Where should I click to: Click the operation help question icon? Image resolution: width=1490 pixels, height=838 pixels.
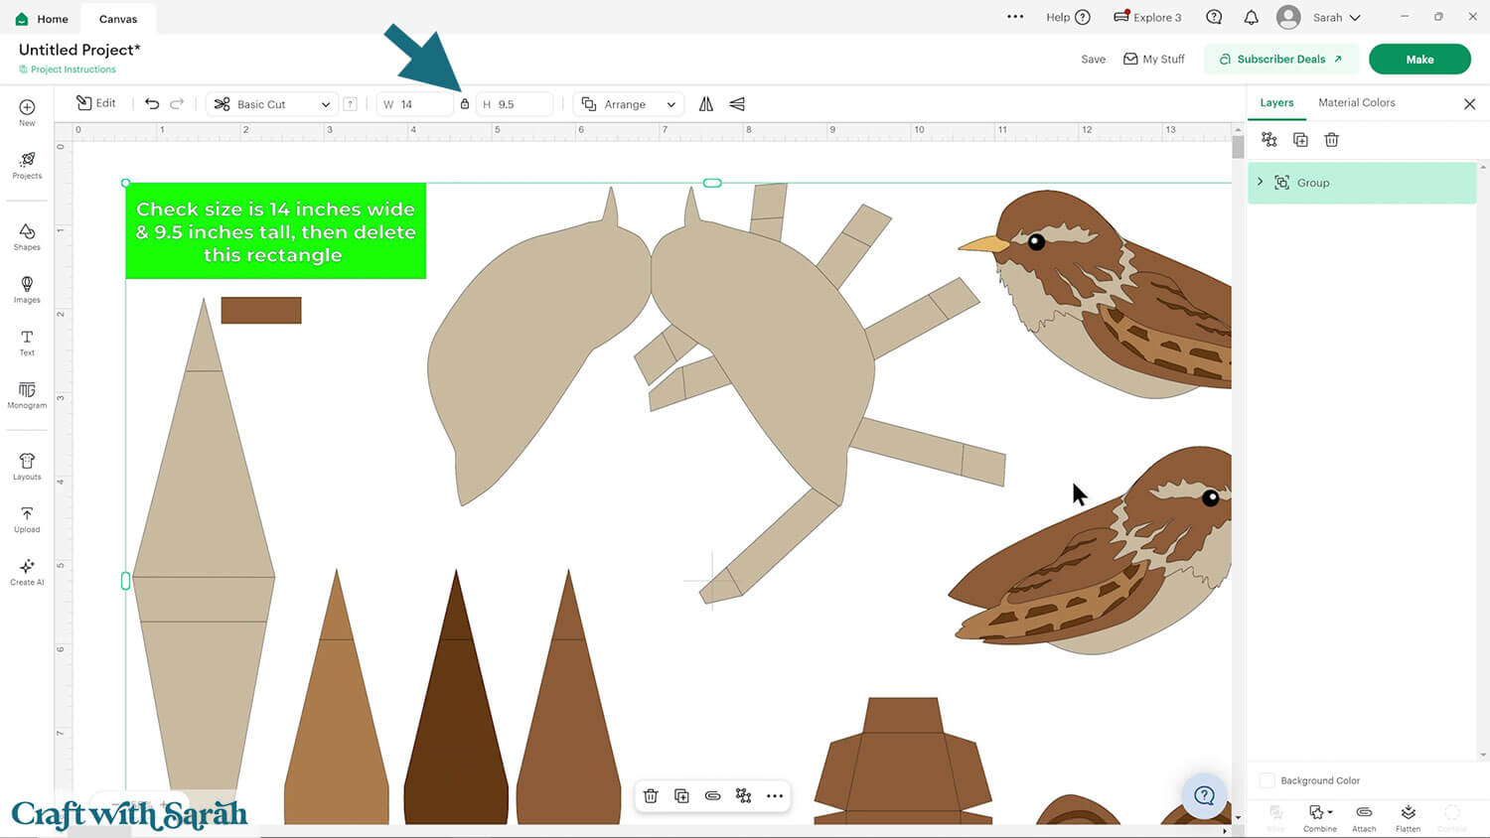tap(350, 104)
